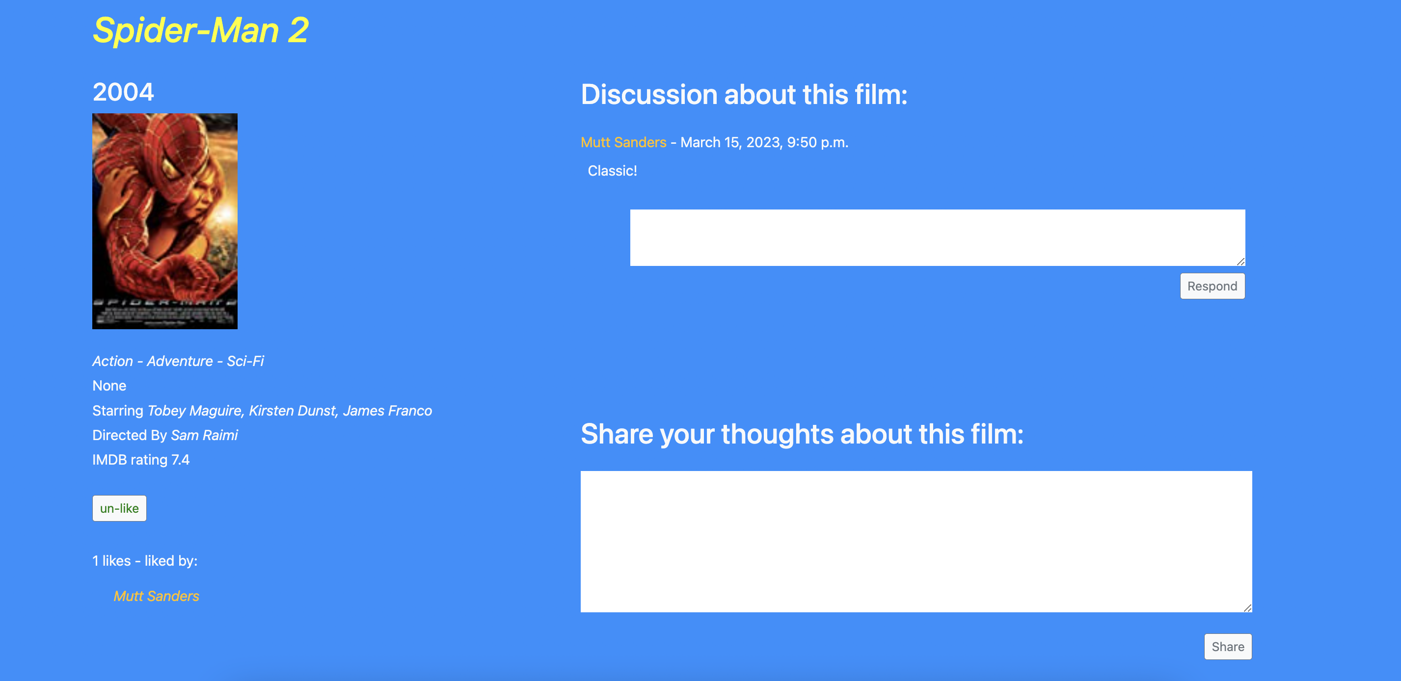Open Mutt Sanders link in liked-by list
This screenshot has height=681, width=1401.
tap(156, 596)
